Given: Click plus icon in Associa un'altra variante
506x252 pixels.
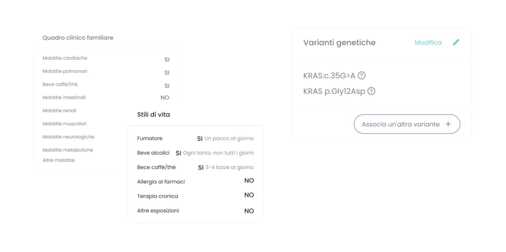Looking at the screenshot, I should (x=448, y=124).
